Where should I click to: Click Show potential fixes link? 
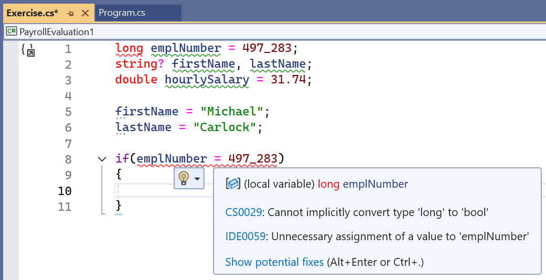pyautogui.click(x=274, y=262)
